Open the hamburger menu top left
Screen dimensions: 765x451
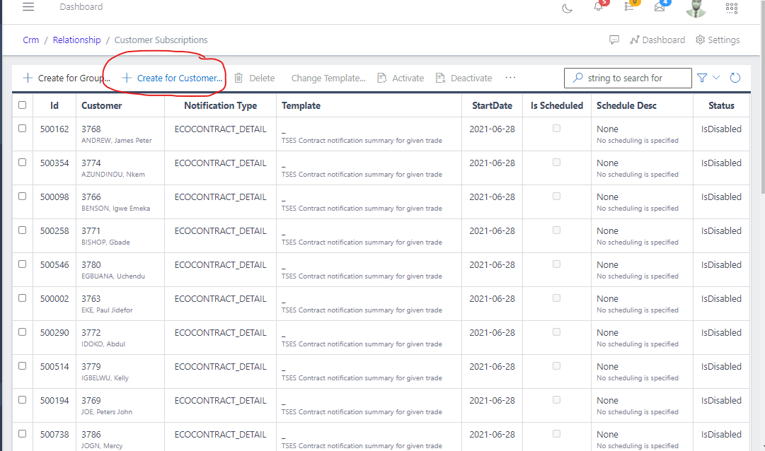[x=28, y=7]
